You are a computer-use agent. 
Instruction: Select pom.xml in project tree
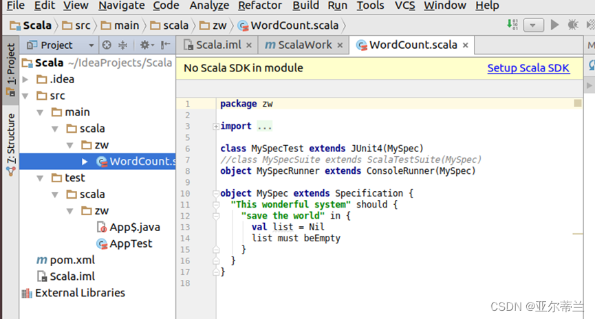(x=65, y=260)
